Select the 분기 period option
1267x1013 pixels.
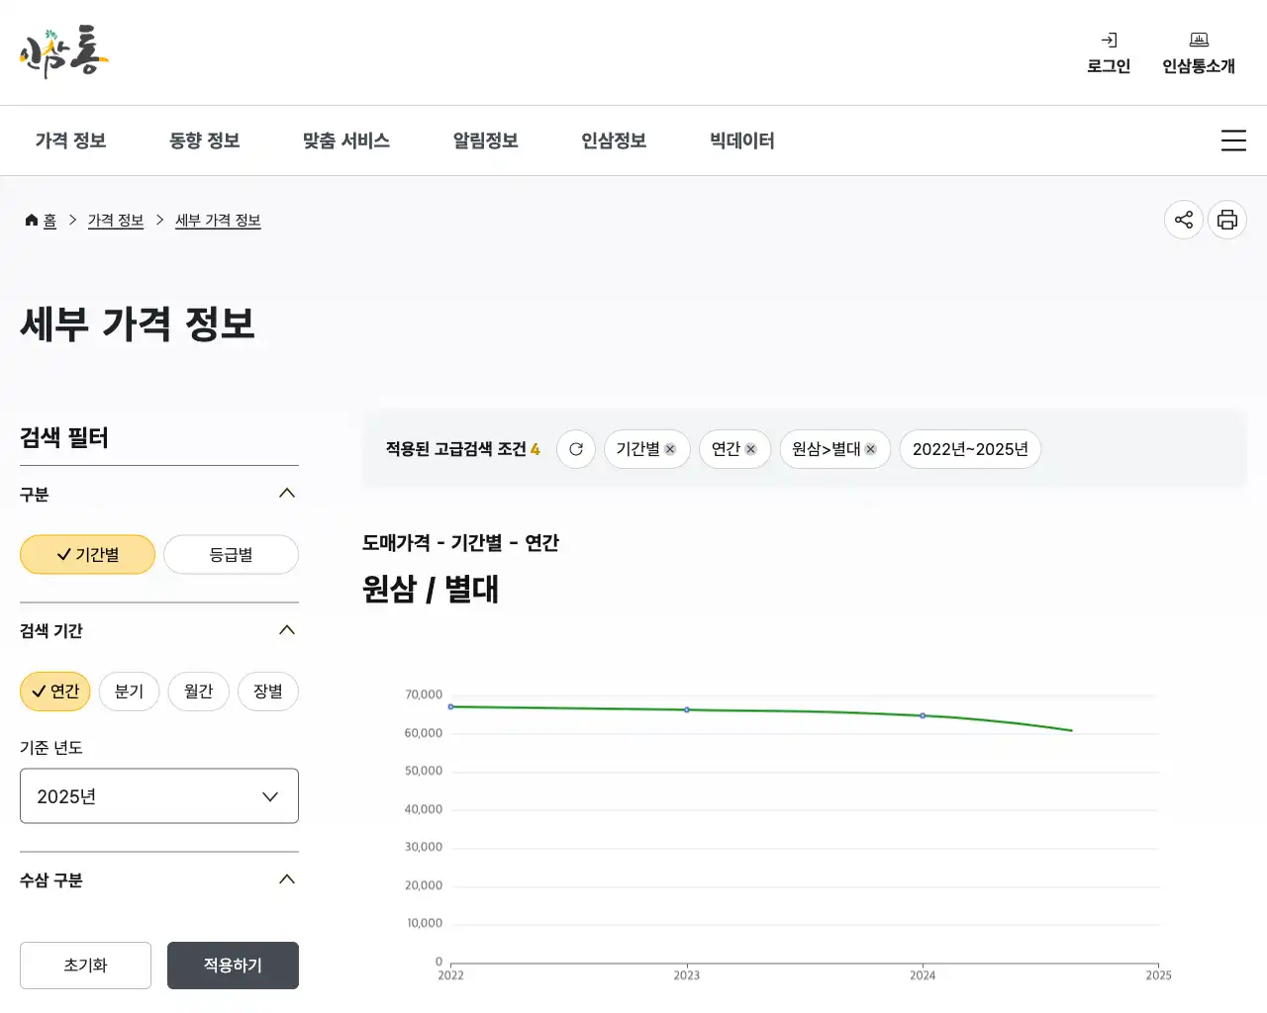point(129,691)
